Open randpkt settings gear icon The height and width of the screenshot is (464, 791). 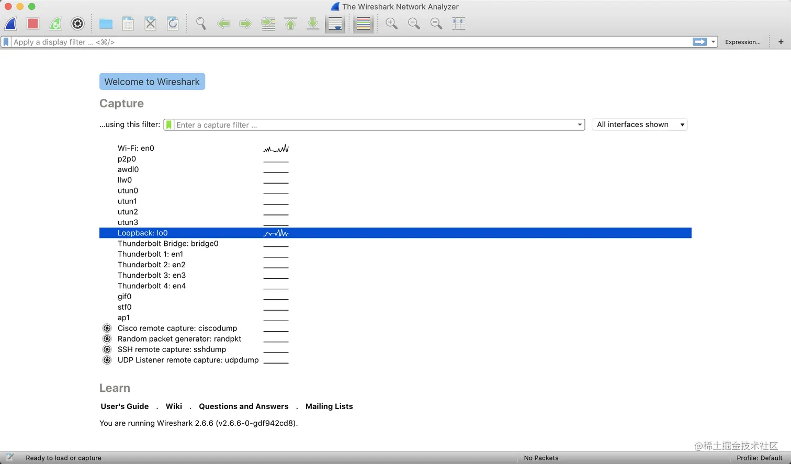tap(107, 339)
